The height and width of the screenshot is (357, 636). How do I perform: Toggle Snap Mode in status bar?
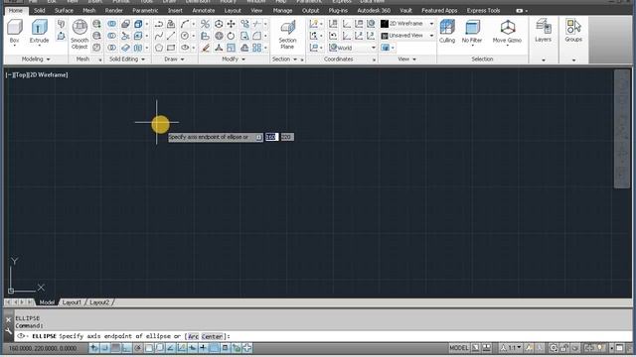[104, 348]
